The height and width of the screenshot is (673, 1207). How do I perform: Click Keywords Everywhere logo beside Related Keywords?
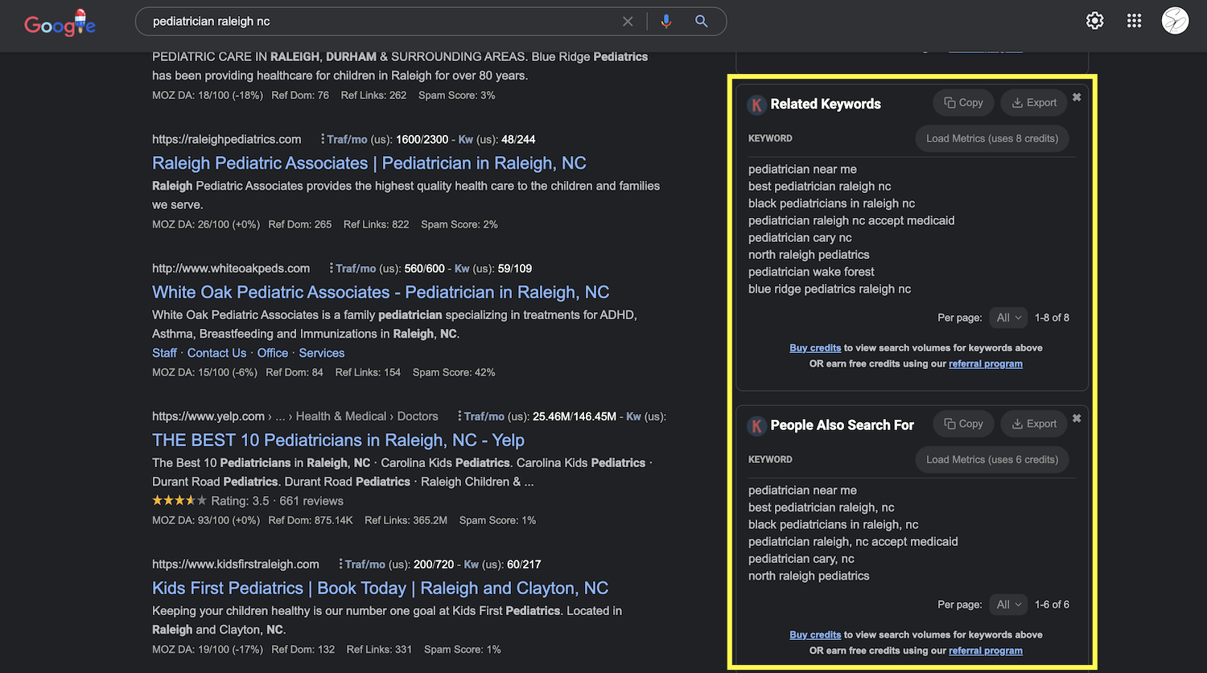coord(756,105)
